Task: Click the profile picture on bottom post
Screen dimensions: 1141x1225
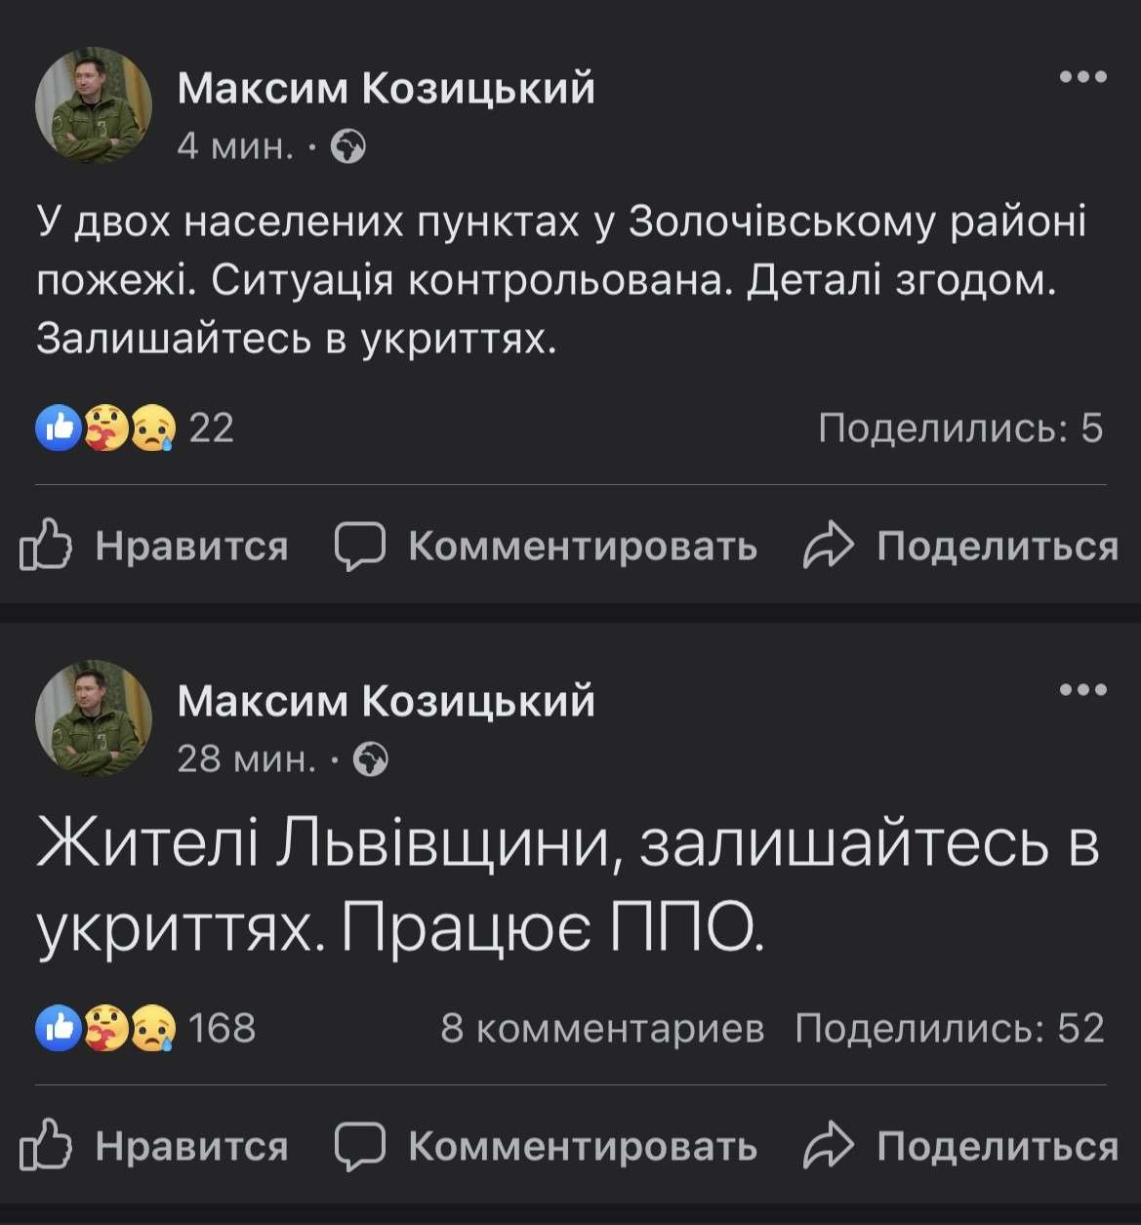Action: coord(94,716)
